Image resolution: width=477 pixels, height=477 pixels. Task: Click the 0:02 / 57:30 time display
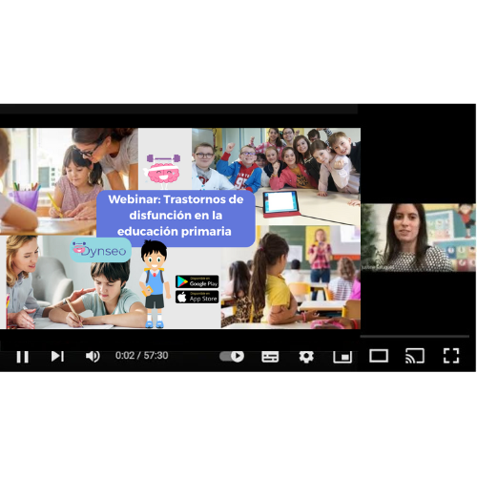point(142,355)
